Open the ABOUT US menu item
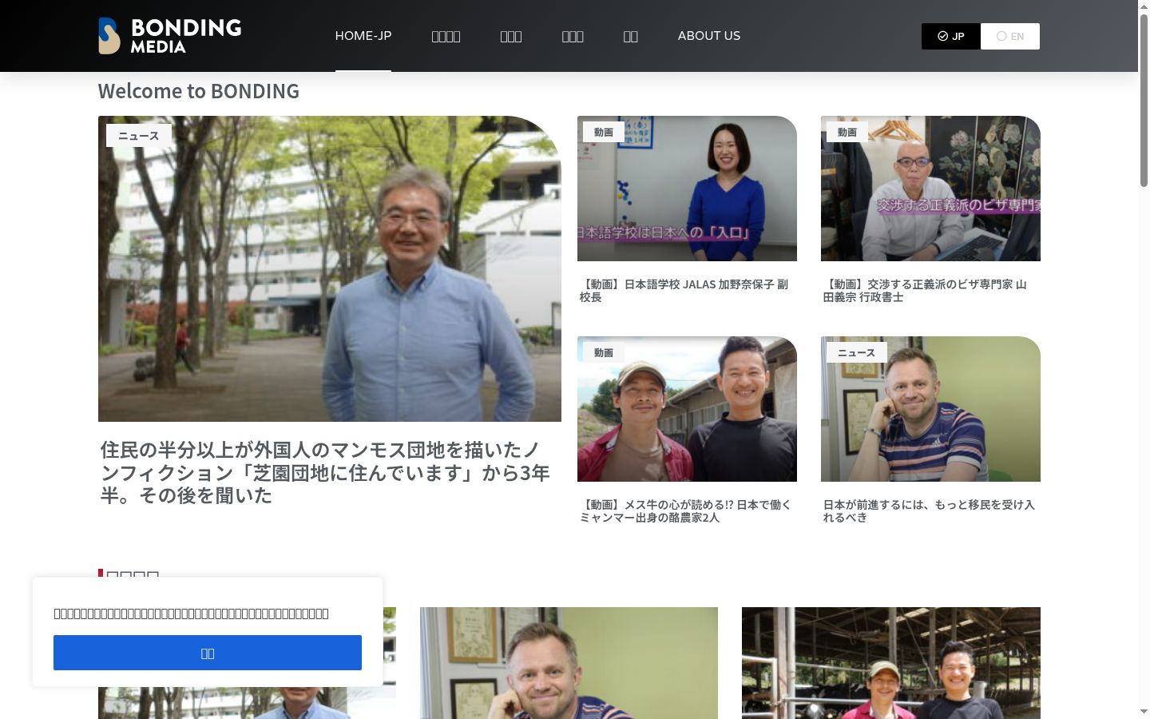Screen dimensions: 1150x719 [x=709, y=36]
